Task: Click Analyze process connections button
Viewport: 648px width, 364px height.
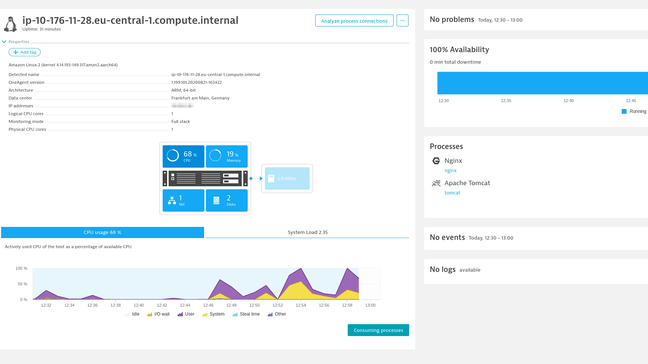Action: [354, 20]
